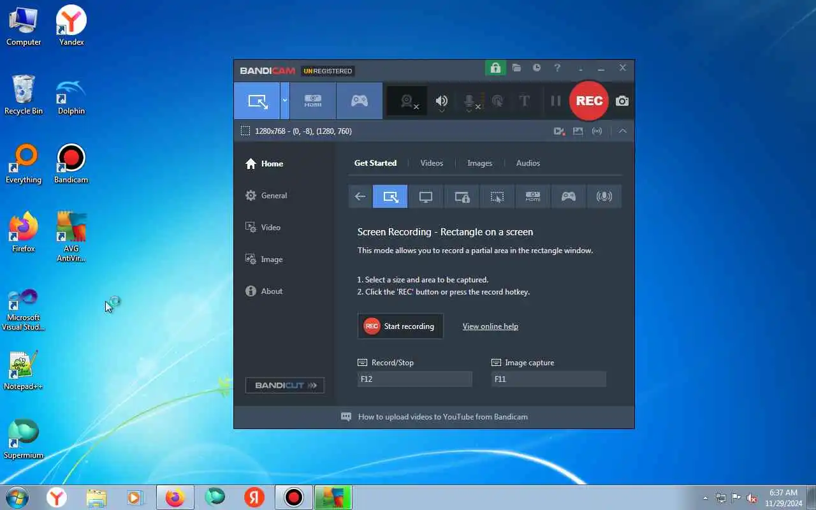Open the screen mode dropdown arrow
The width and height of the screenshot is (816, 510).
pyautogui.click(x=285, y=101)
